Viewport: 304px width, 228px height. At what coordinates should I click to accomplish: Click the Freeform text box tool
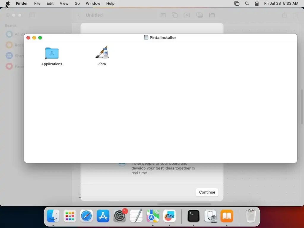[x=187, y=15]
